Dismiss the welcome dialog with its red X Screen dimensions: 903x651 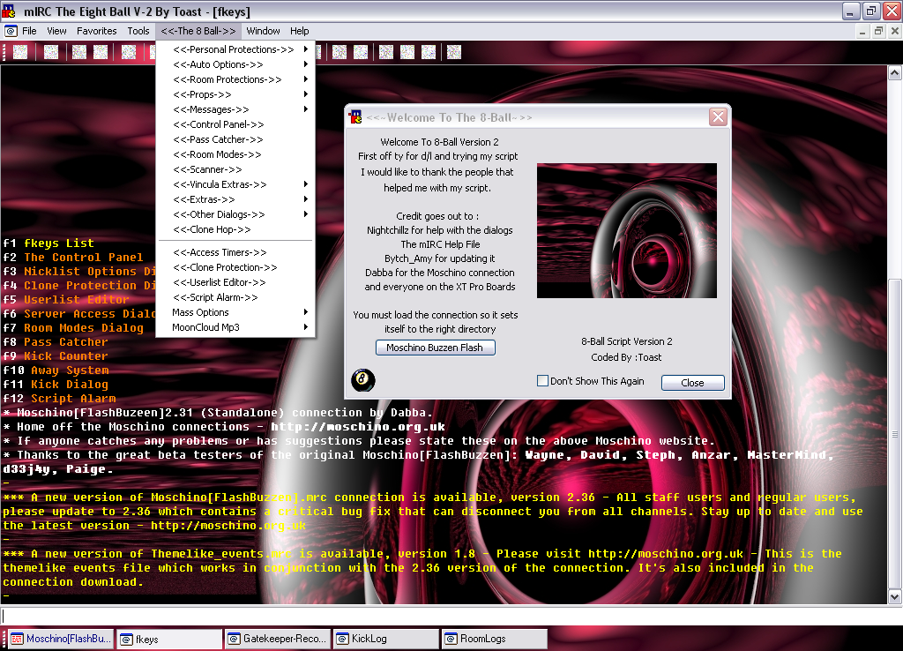(718, 117)
